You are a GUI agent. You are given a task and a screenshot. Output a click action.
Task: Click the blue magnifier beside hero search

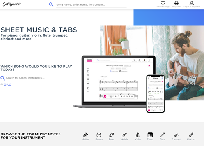click(x=3, y=78)
